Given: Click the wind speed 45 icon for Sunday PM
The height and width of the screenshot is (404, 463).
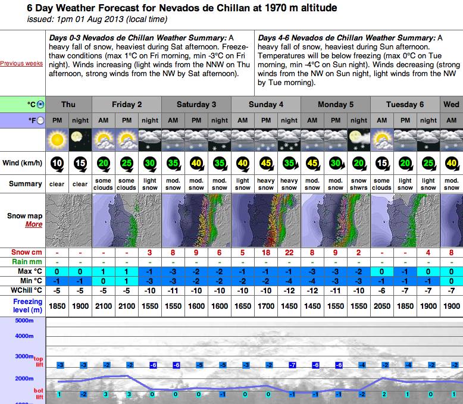Looking at the screenshot, I should click(266, 164).
